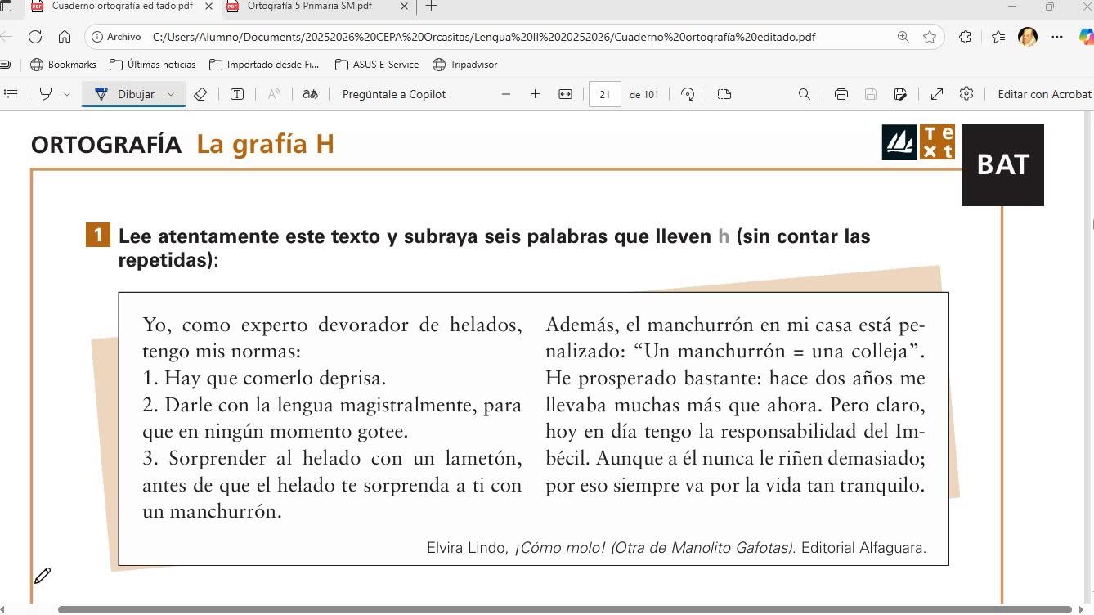Screen dimensions: 1094x615
Task: Open PDF viewer settings gear
Action: [966, 94]
